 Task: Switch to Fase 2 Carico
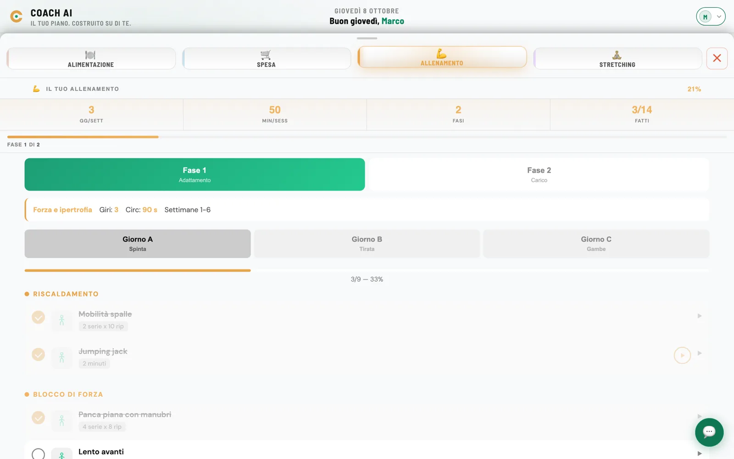click(539, 174)
